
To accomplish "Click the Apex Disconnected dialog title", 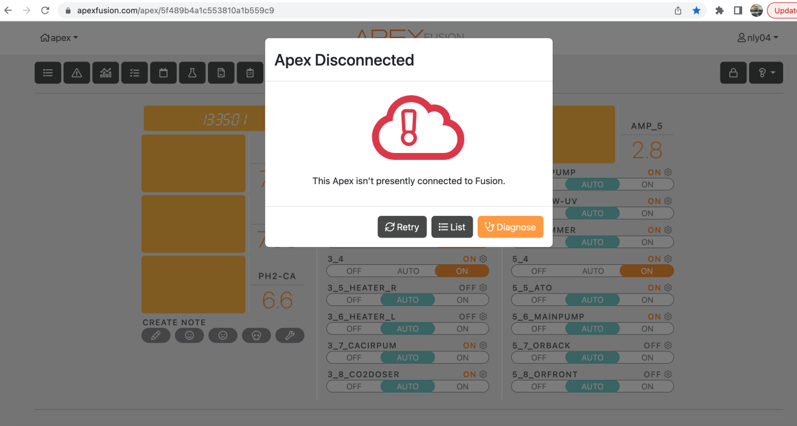I will pos(344,60).
